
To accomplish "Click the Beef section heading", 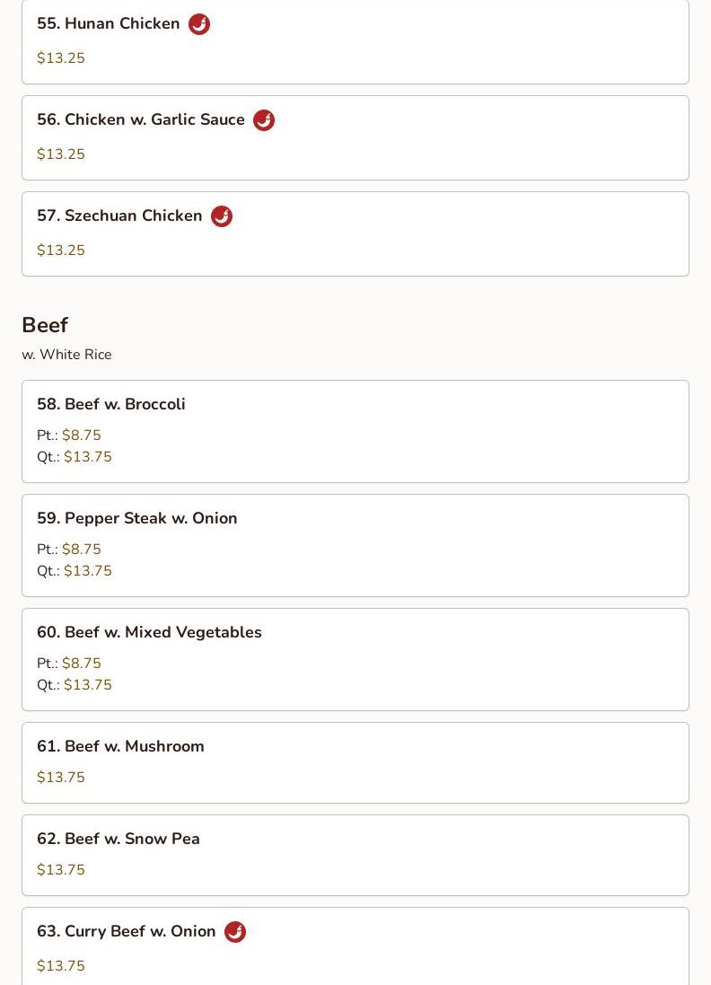I will click(45, 325).
